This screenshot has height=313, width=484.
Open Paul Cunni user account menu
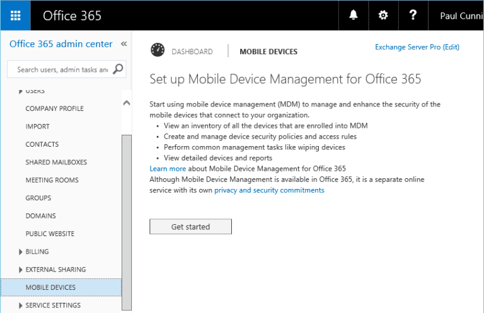461,16
